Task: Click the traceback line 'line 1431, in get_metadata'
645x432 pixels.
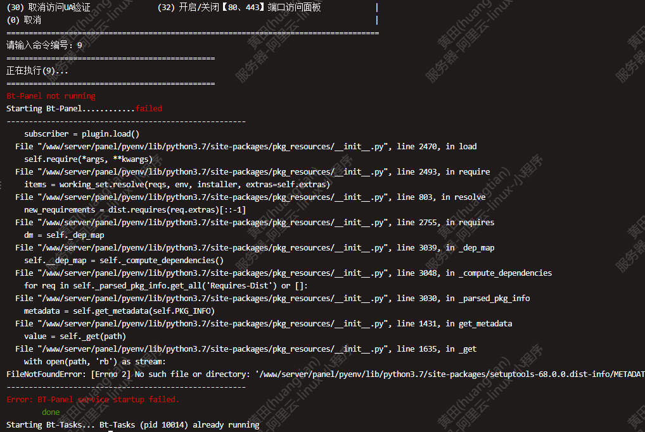Action: click(x=264, y=324)
